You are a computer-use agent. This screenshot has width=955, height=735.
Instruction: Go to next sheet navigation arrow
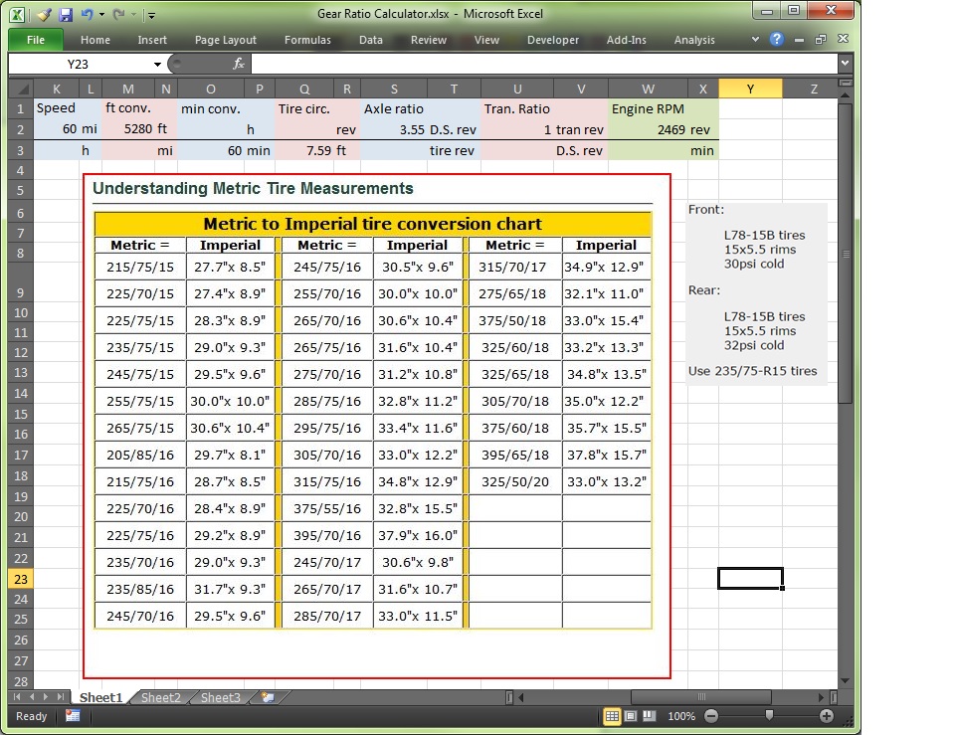click(x=46, y=696)
